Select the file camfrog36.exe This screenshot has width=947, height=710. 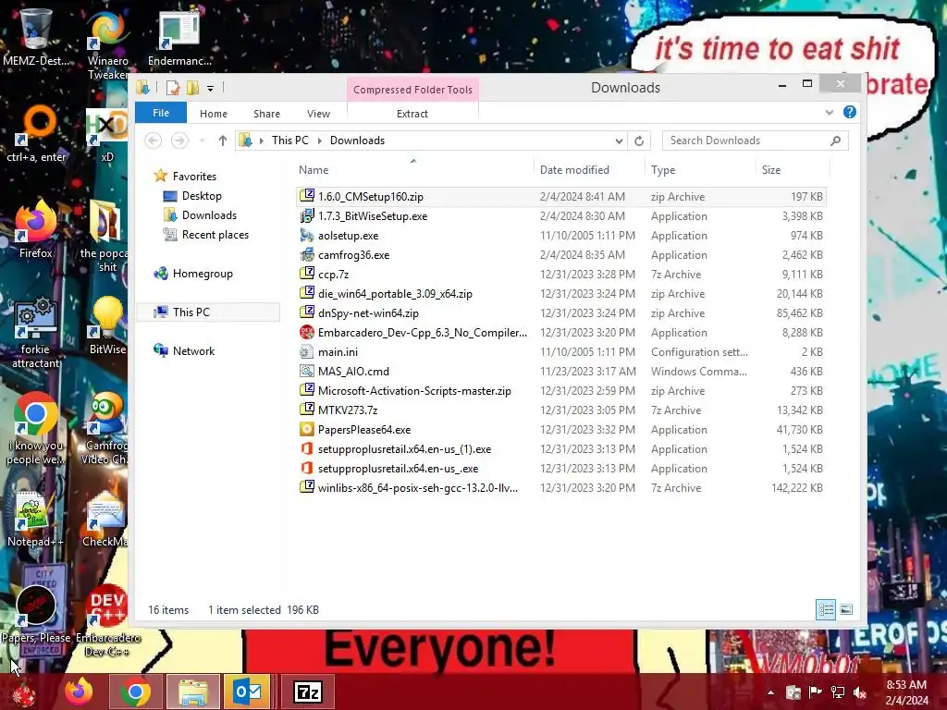(x=561, y=255)
